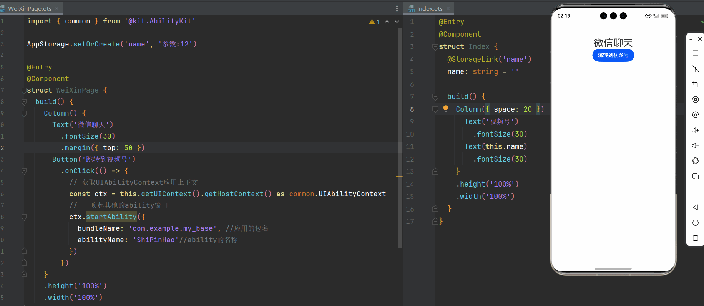Collapse the startAbility call block
This screenshot has width=704, height=306.
[x=24, y=217]
